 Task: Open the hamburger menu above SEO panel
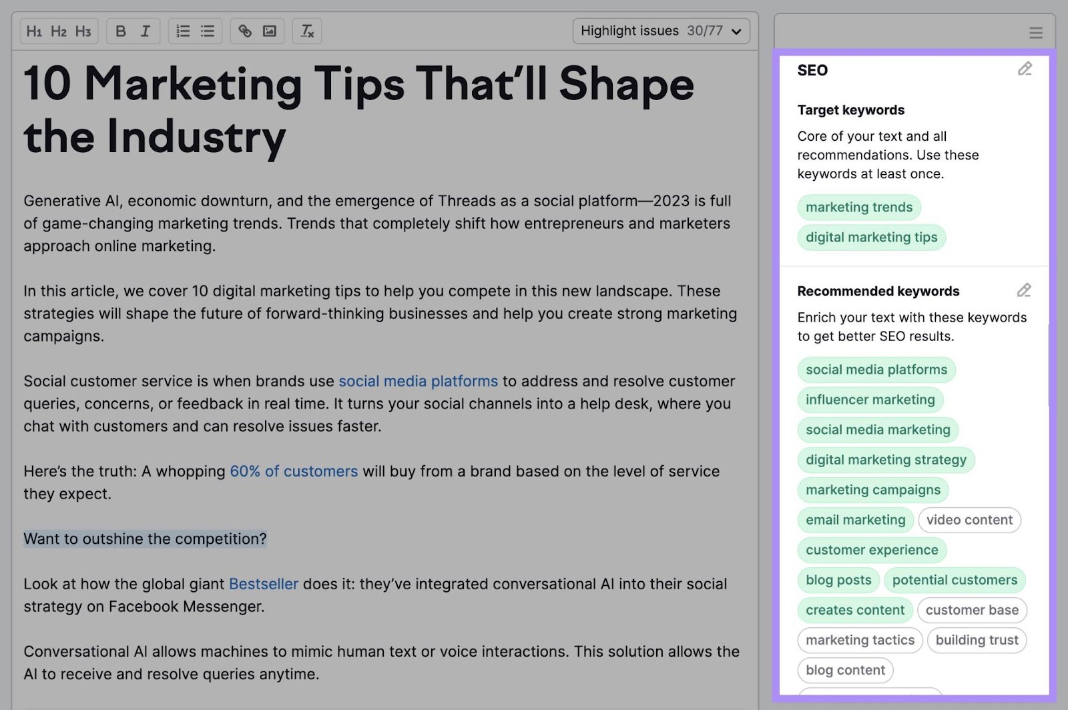pyautogui.click(x=1035, y=31)
